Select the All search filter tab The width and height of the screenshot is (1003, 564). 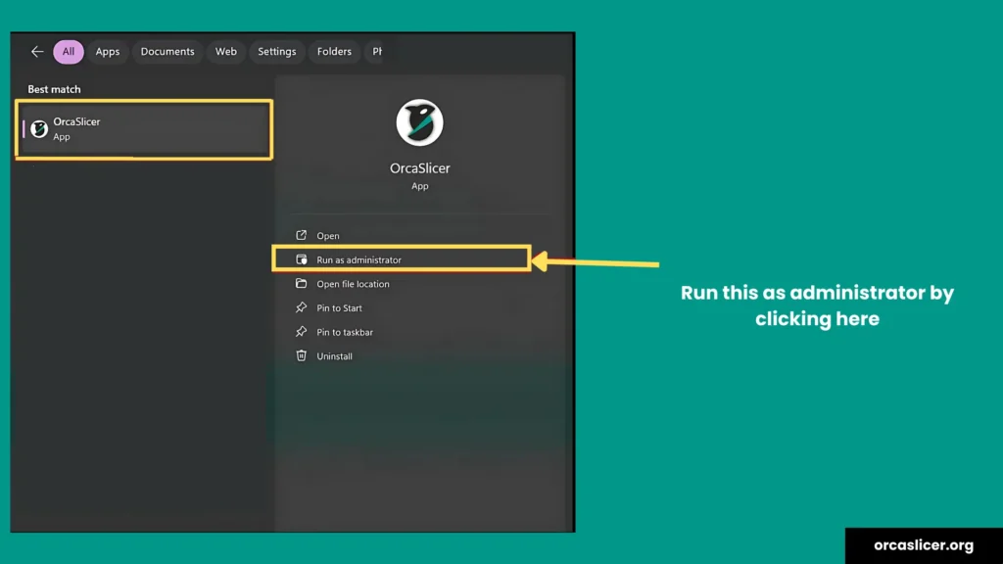pos(69,52)
